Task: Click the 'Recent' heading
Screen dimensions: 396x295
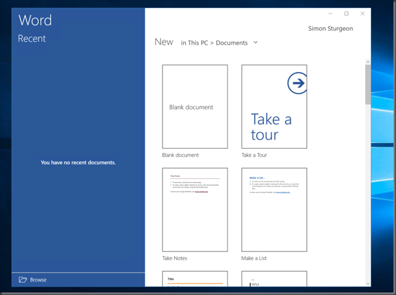Action: click(x=32, y=39)
